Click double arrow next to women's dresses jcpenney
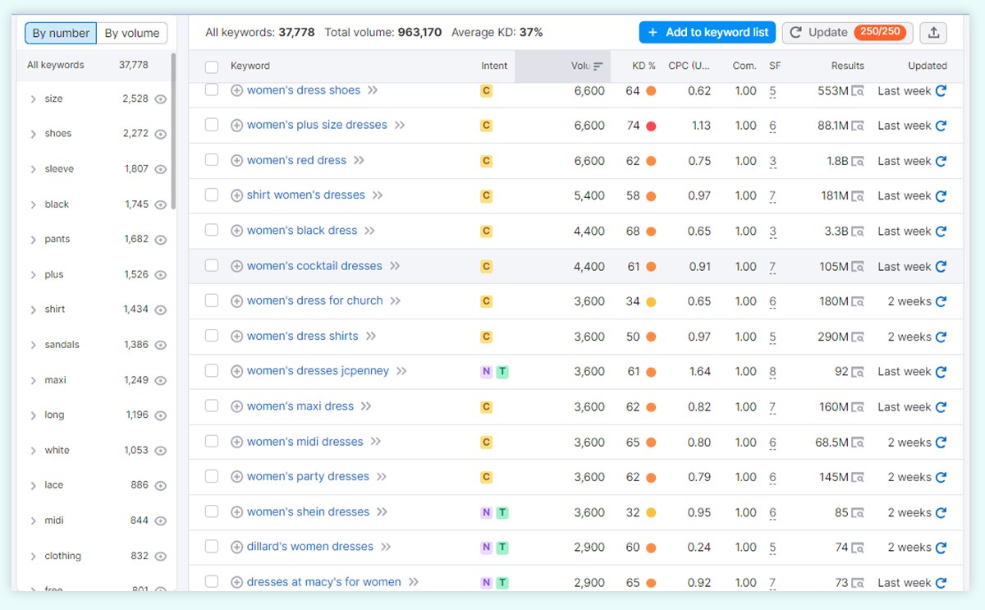The width and height of the screenshot is (985, 610). click(x=401, y=371)
